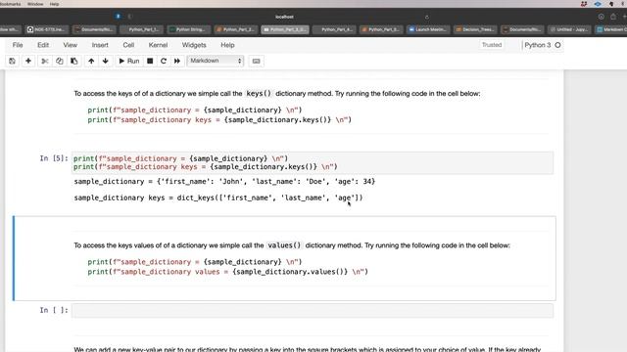Open the macOS Help menu in menu bar
Viewport: 627px width, 352px height.
pyautogui.click(x=55, y=4)
